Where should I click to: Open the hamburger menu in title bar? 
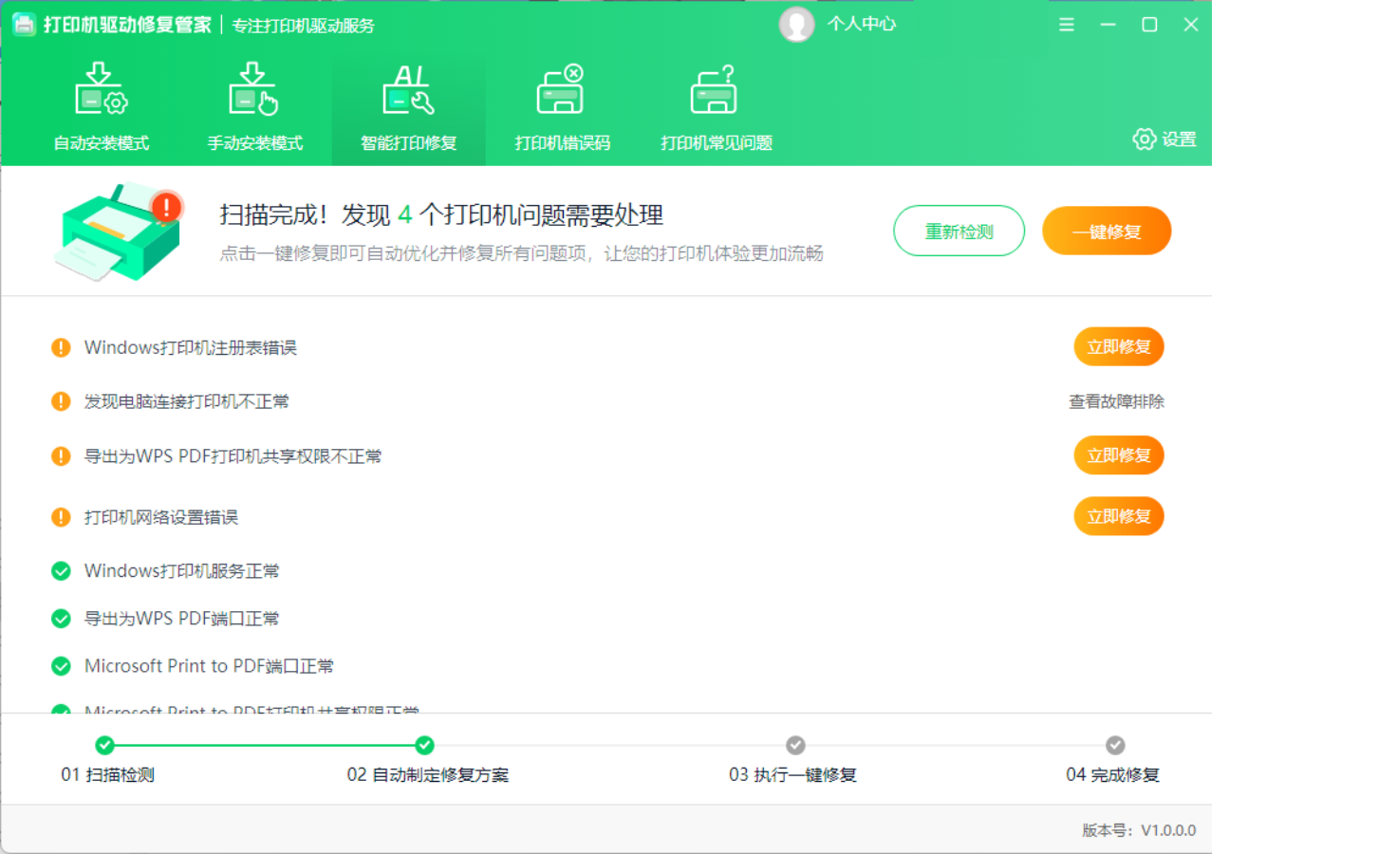tap(1067, 25)
